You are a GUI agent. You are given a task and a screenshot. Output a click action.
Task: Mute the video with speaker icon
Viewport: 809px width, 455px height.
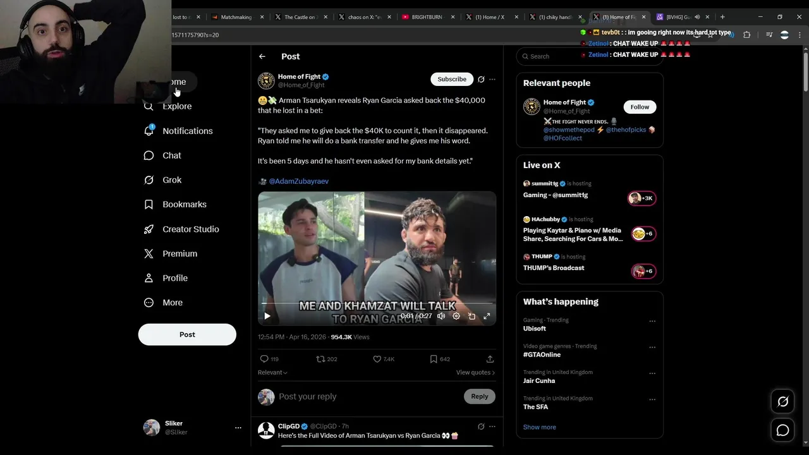point(441,316)
